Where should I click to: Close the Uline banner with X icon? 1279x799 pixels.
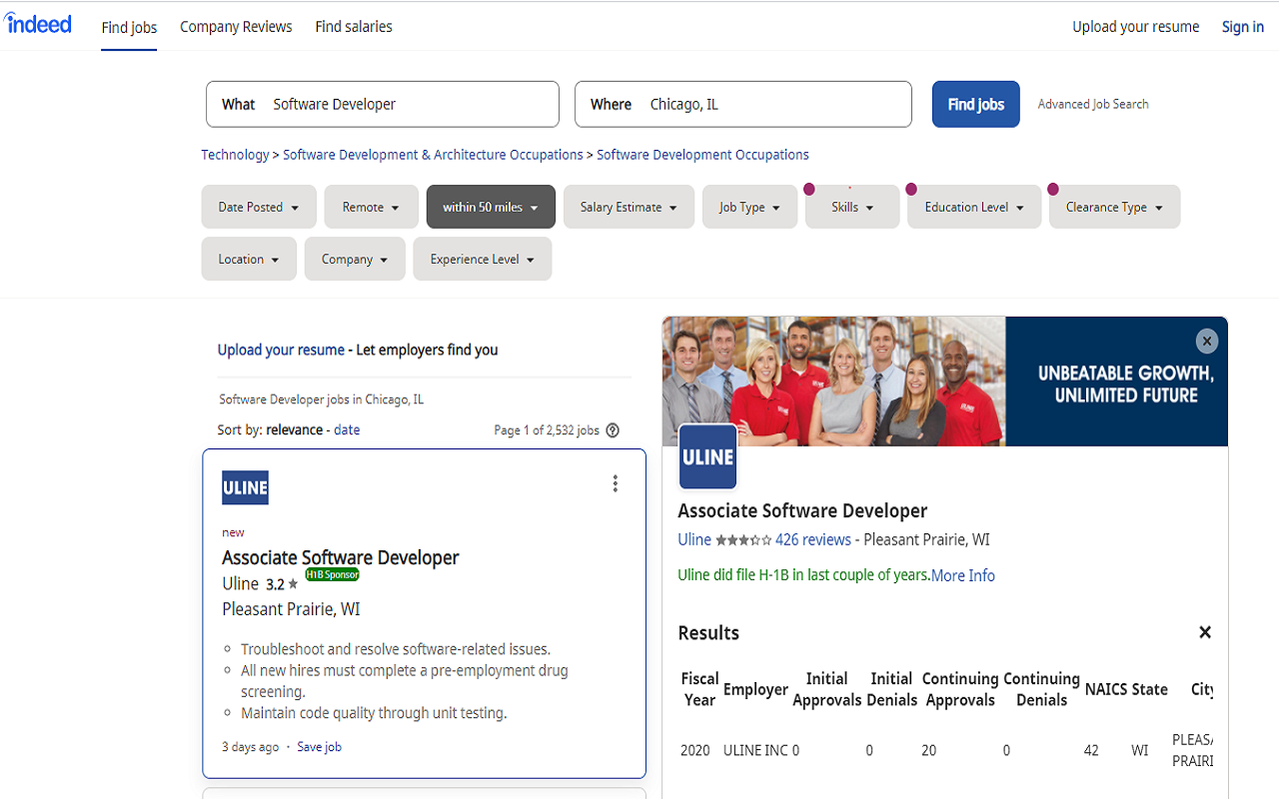pos(1206,342)
